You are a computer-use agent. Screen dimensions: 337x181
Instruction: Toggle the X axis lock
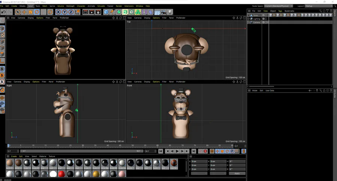click(x=58, y=12)
